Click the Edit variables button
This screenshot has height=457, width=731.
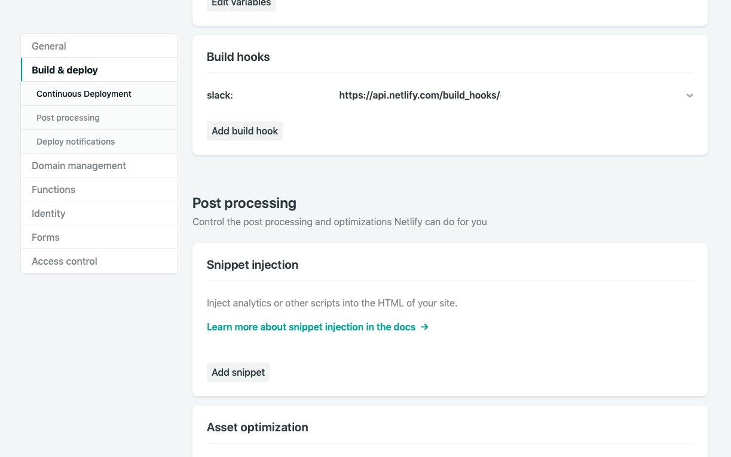(241, 2)
